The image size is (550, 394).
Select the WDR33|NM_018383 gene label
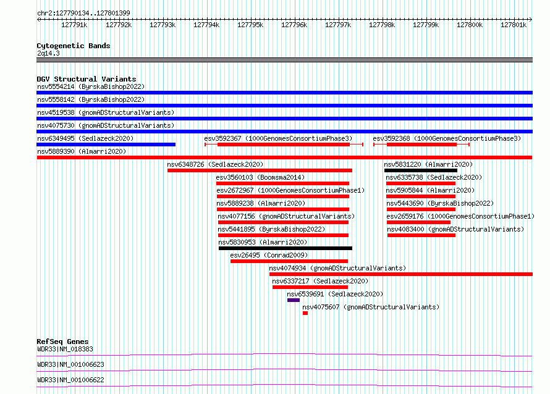66,349
